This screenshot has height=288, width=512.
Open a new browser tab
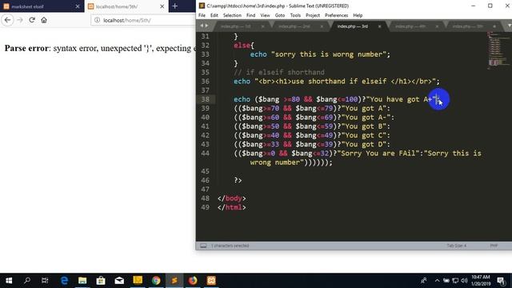tap(175, 6)
